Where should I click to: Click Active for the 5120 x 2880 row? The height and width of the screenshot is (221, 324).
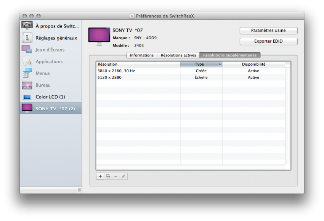tap(253, 77)
